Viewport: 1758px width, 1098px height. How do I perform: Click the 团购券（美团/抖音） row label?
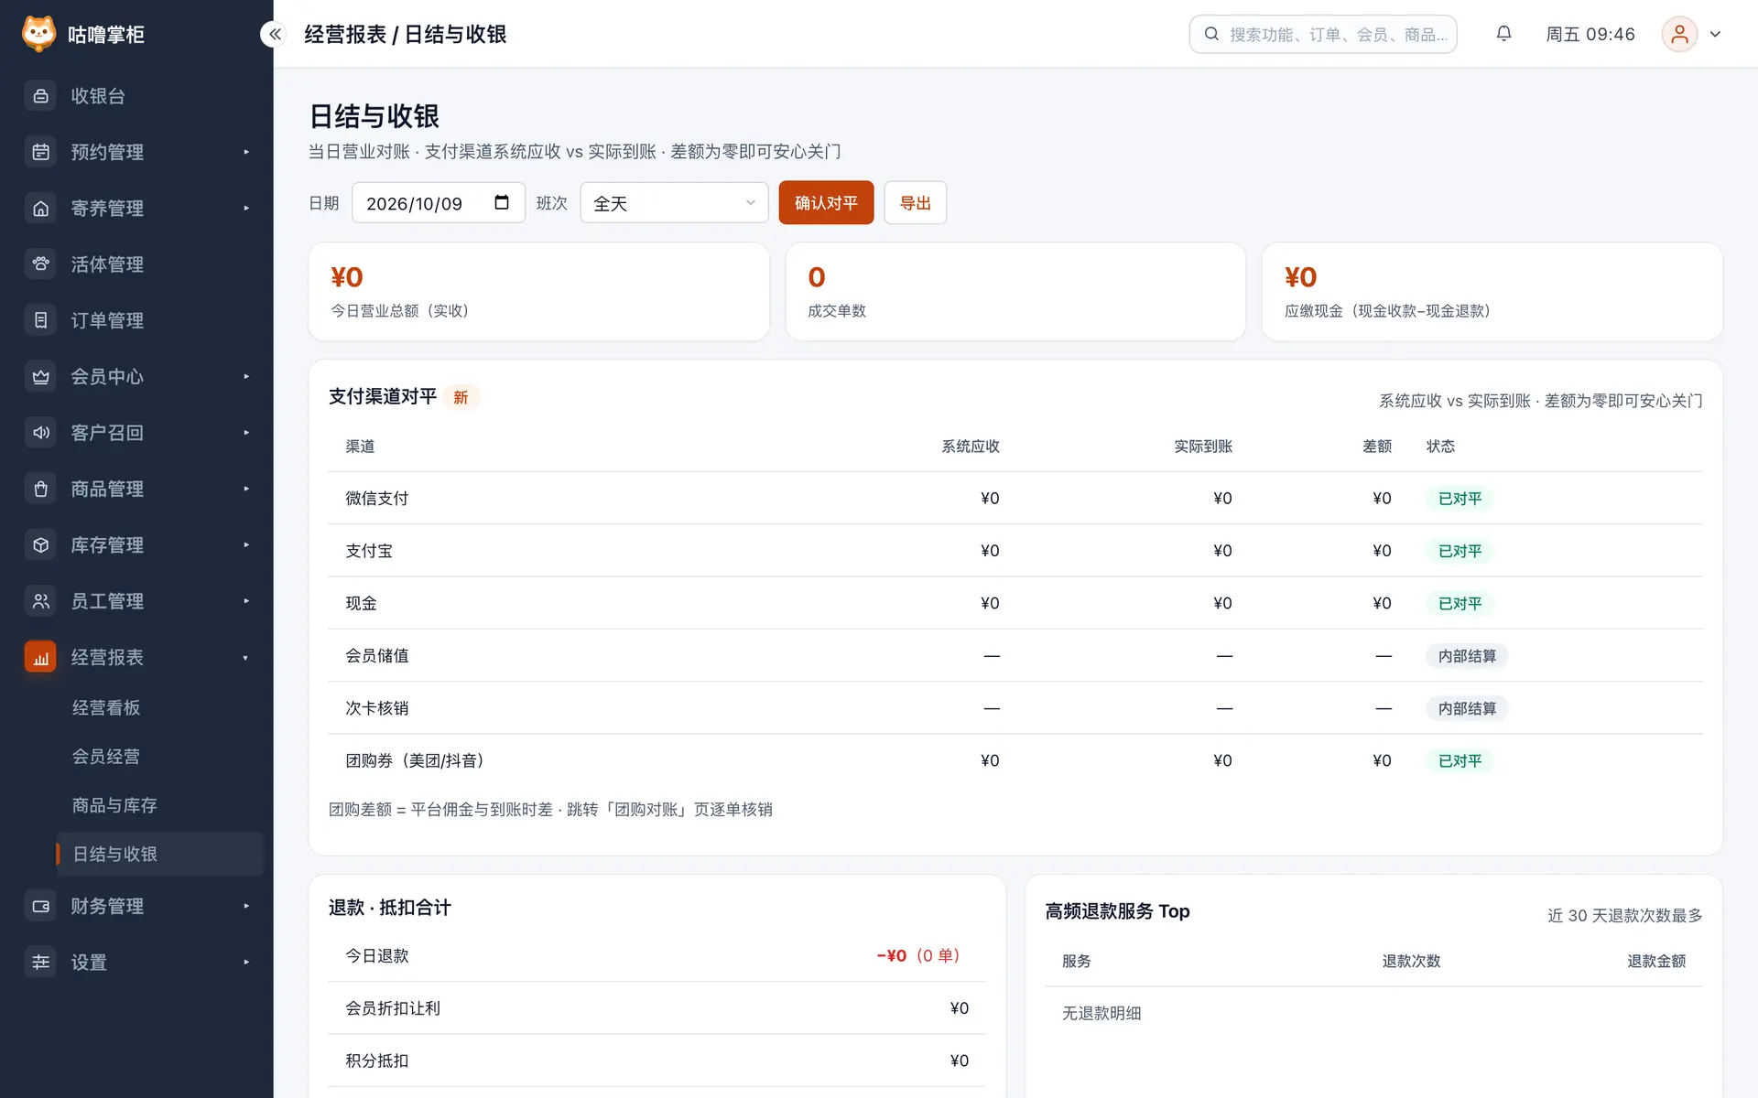pyautogui.click(x=415, y=760)
